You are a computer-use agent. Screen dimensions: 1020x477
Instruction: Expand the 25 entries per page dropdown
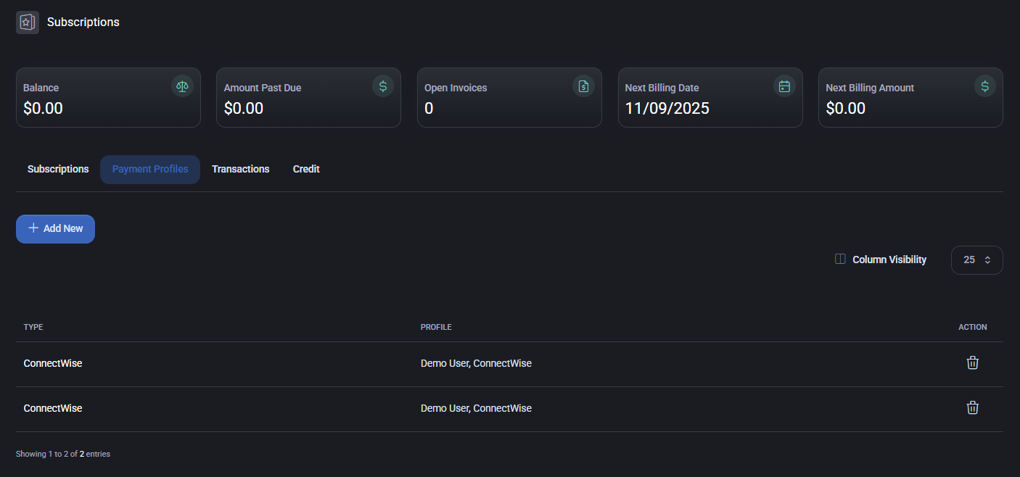click(976, 260)
